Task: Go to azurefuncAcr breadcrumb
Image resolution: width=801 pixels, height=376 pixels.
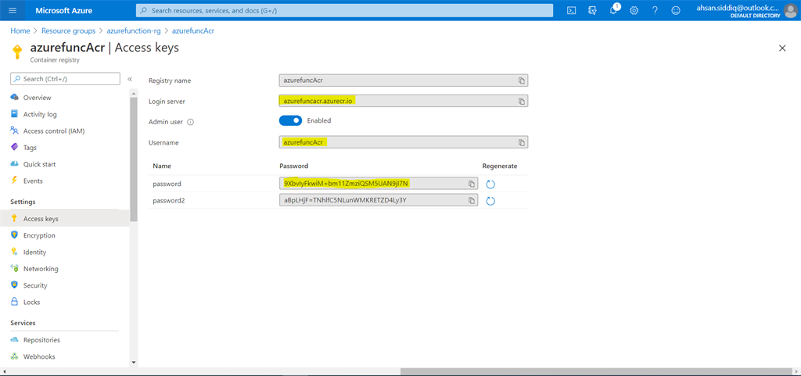Action: point(193,30)
